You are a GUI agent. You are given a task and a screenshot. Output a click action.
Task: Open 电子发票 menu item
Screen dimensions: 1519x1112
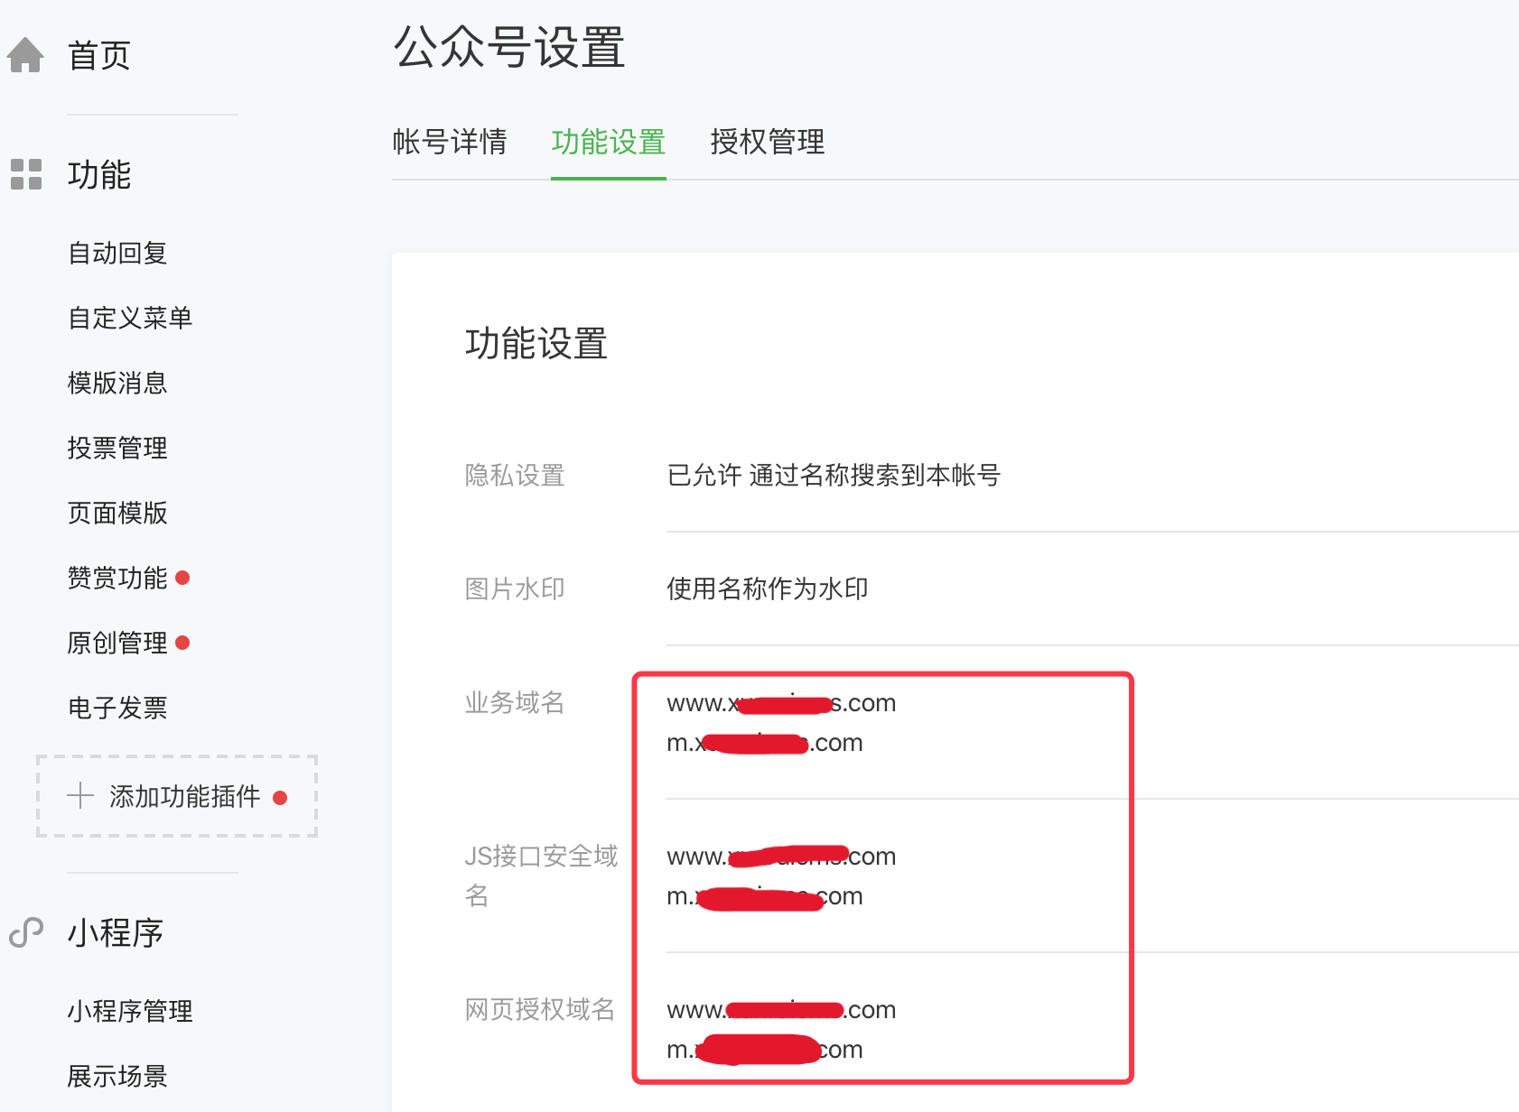coord(117,708)
